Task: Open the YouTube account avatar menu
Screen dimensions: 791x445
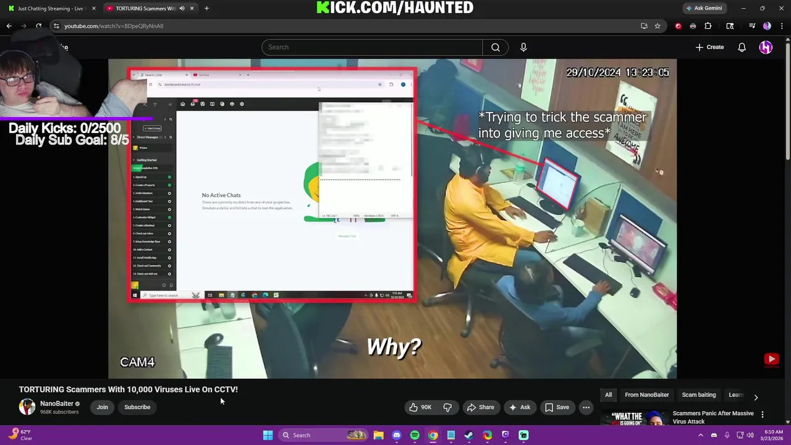Action: (766, 47)
